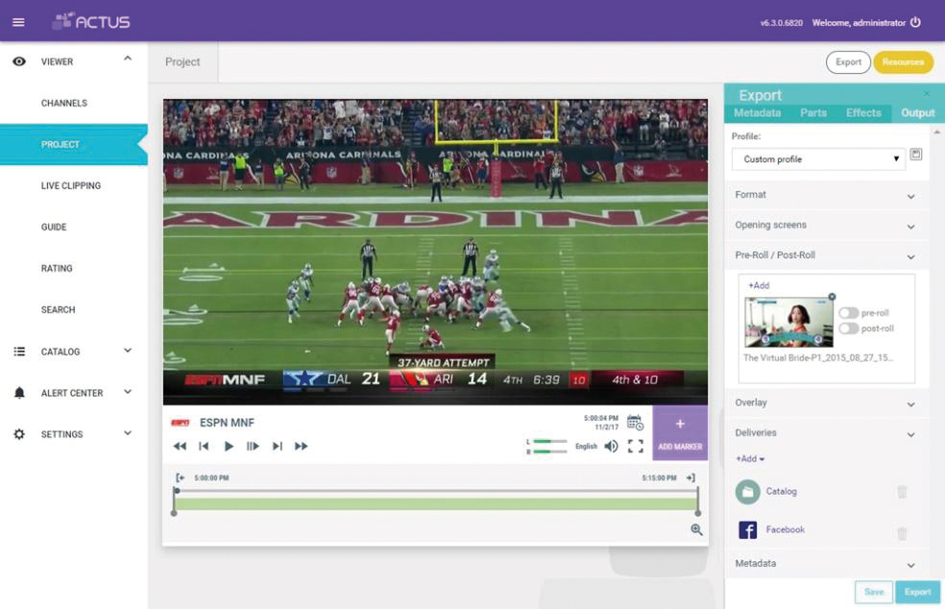Image resolution: width=945 pixels, height=609 pixels.
Task: Click Save in the Export panel
Action: click(873, 592)
